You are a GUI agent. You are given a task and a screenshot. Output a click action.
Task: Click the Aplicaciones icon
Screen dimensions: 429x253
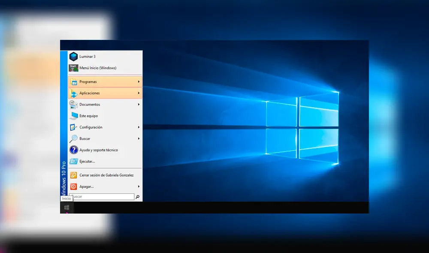pos(73,93)
